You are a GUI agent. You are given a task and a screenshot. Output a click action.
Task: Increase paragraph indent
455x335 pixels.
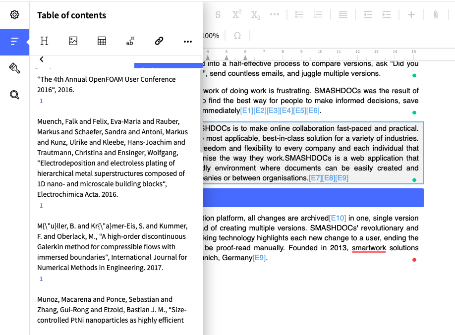(387, 14)
